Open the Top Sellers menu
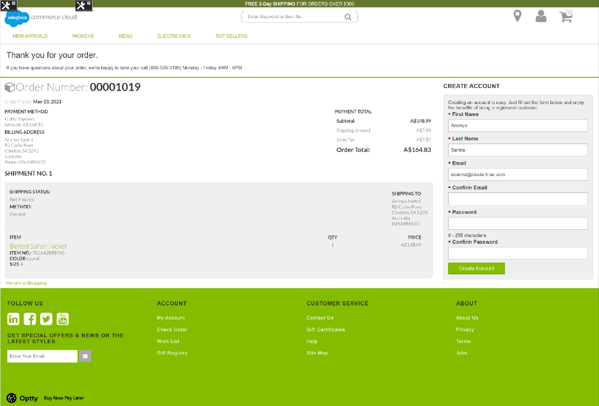The width and height of the screenshot is (599, 406). click(231, 36)
